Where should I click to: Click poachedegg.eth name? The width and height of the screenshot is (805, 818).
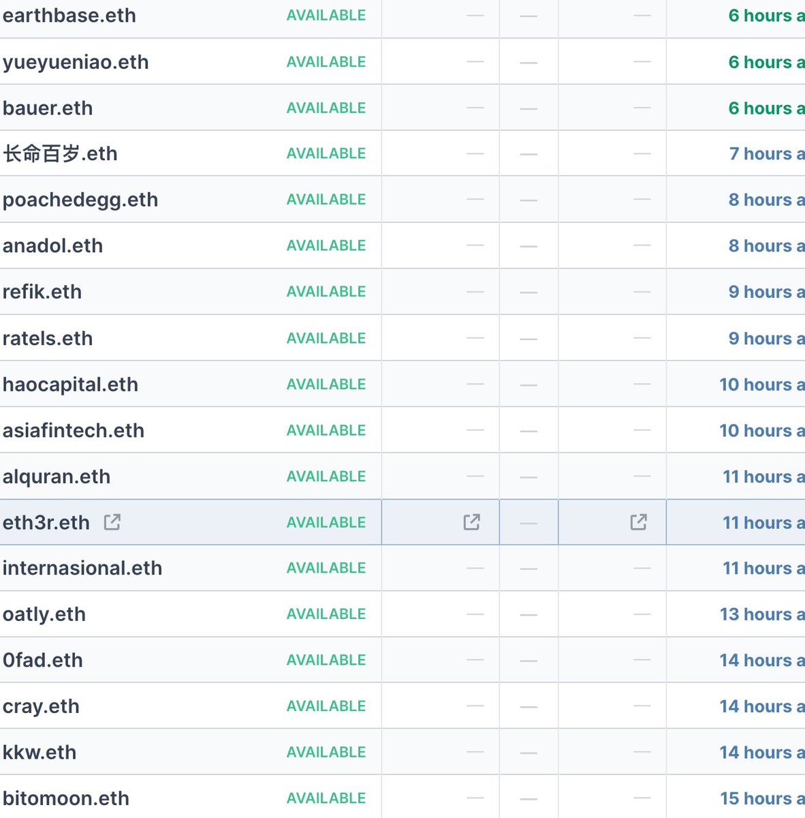click(x=80, y=200)
